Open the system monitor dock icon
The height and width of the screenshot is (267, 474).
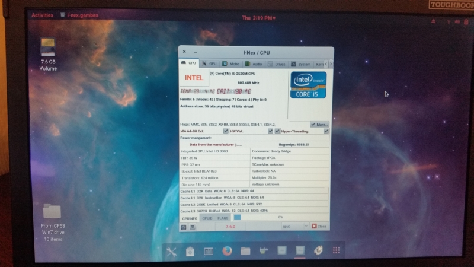(x=209, y=251)
